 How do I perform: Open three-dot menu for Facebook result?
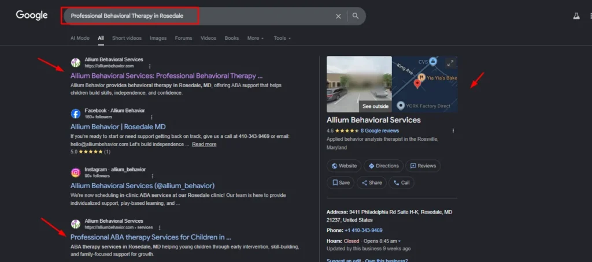(152, 117)
